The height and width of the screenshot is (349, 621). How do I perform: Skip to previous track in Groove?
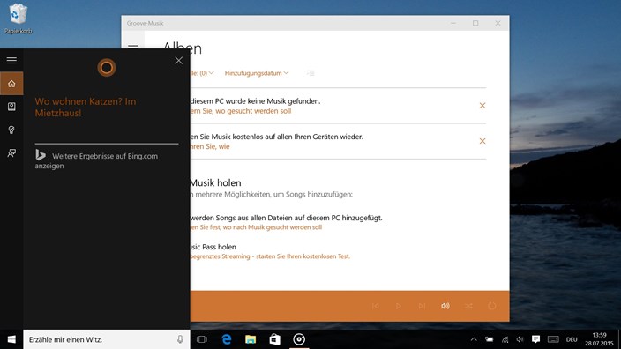pos(376,306)
